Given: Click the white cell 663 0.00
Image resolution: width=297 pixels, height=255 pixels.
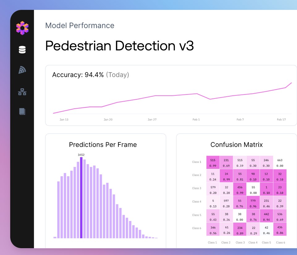Looking at the screenshot, I should (280, 163).
